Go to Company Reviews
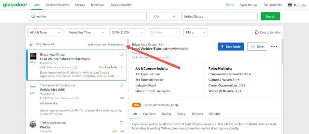Image resolution: width=309 pixels, height=134 pixels. (x=57, y=5)
